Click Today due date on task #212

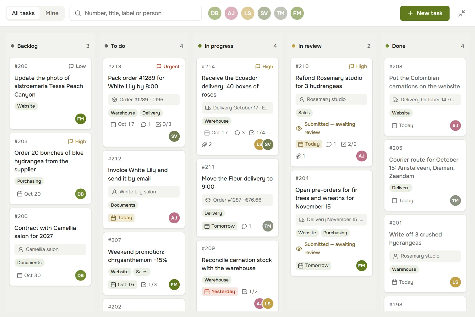121,218
